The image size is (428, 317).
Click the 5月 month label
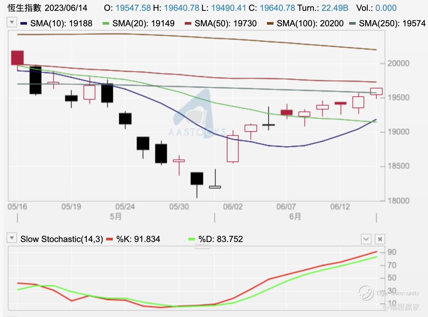tap(116, 217)
